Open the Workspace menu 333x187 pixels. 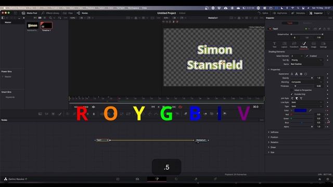[133, 8]
